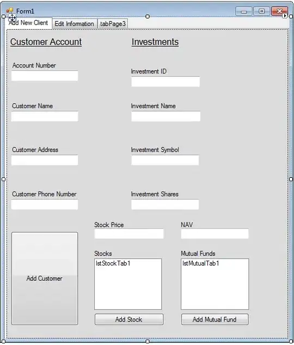Close the Form1 window
294x345 pixels.
[x=279, y=11]
